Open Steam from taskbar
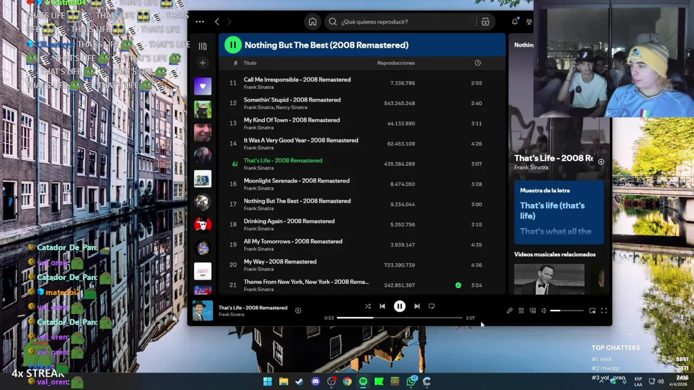Screen dimensions: 694x390 tap(299, 381)
